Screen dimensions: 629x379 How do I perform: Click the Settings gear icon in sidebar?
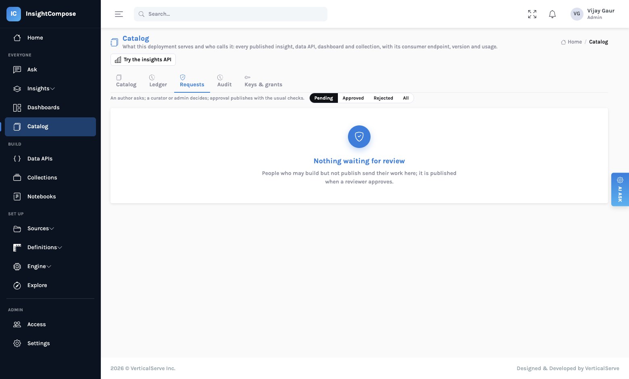tap(17, 344)
